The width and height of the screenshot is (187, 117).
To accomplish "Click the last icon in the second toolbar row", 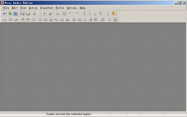I will click(115, 19).
